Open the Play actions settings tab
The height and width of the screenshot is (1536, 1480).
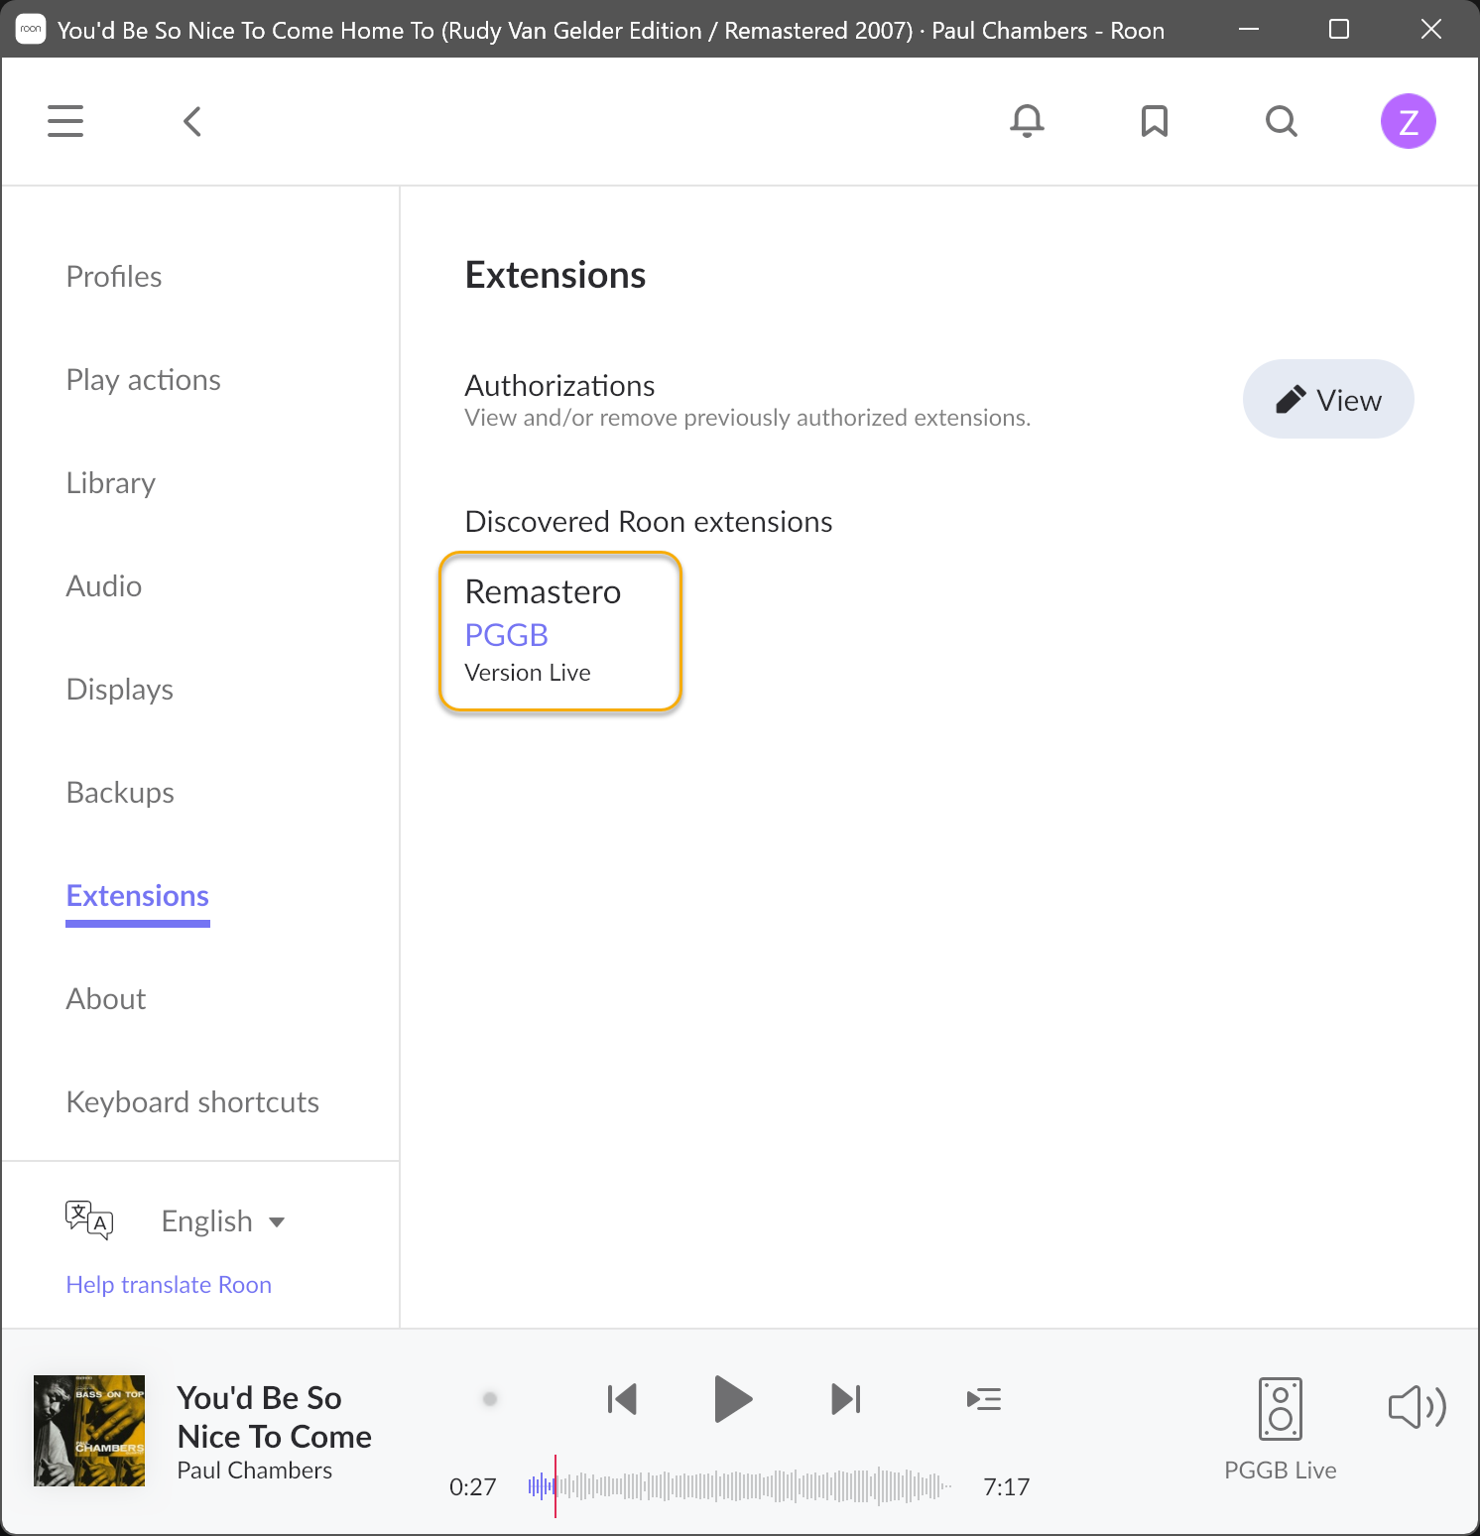[x=144, y=380]
